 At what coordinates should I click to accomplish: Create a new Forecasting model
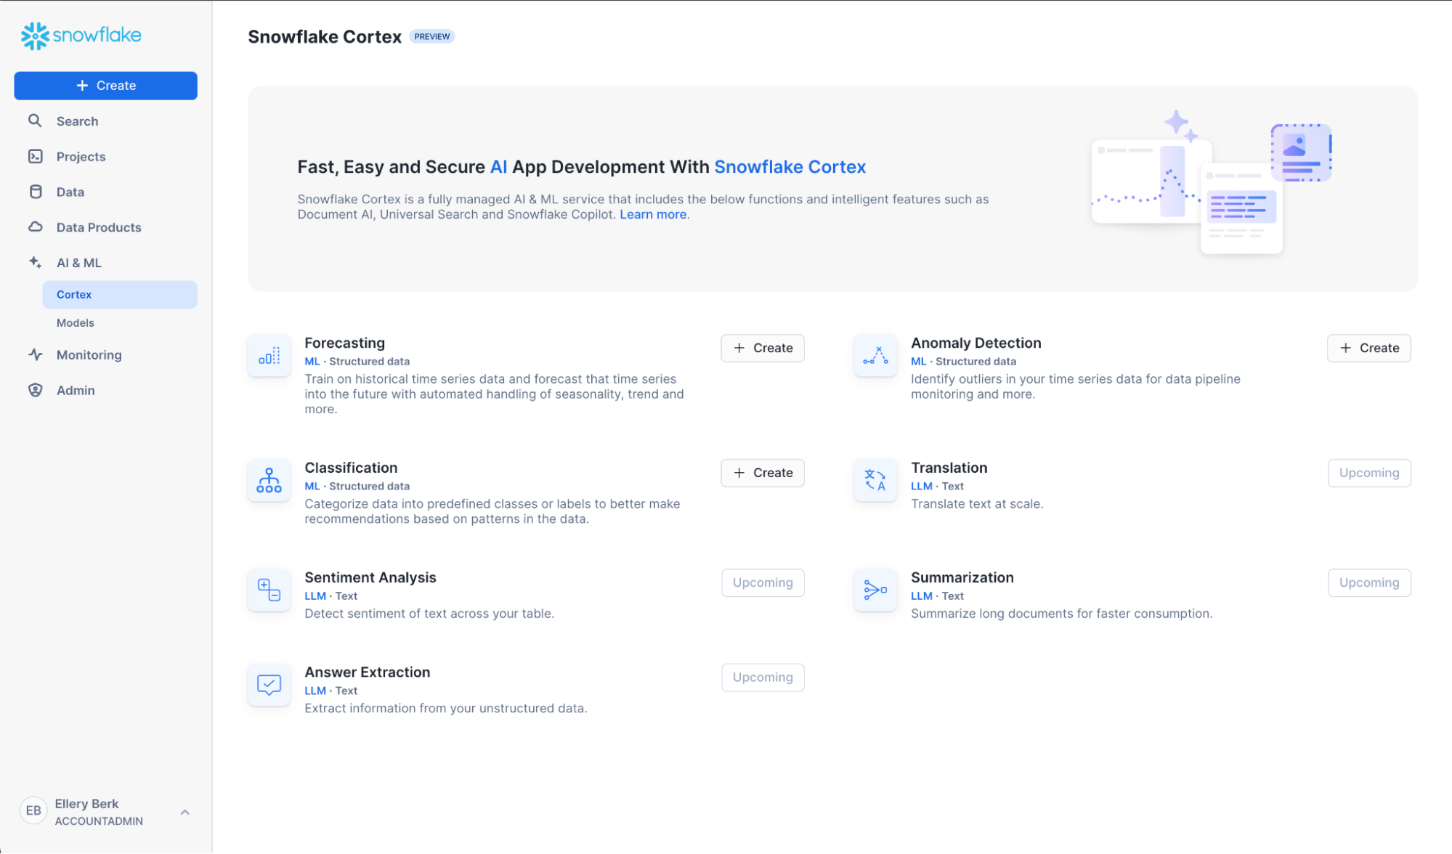pyautogui.click(x=762, y=349)
